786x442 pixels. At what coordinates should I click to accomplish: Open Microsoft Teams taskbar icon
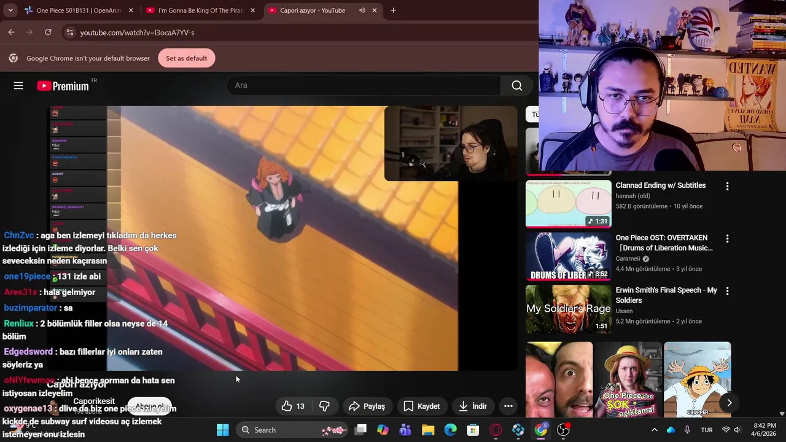click(x=405, y=430)
